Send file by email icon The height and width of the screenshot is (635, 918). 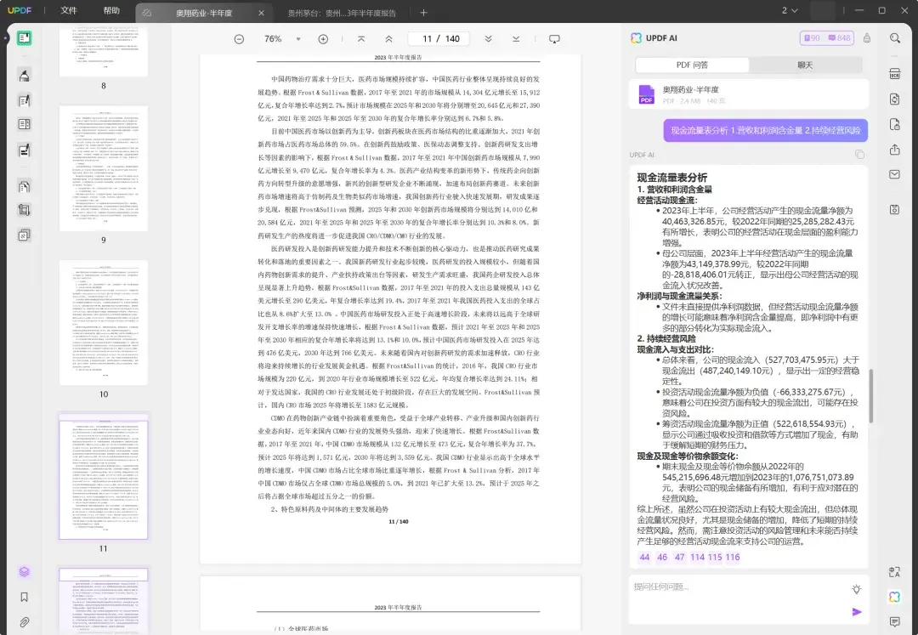[x=894, y=174]
